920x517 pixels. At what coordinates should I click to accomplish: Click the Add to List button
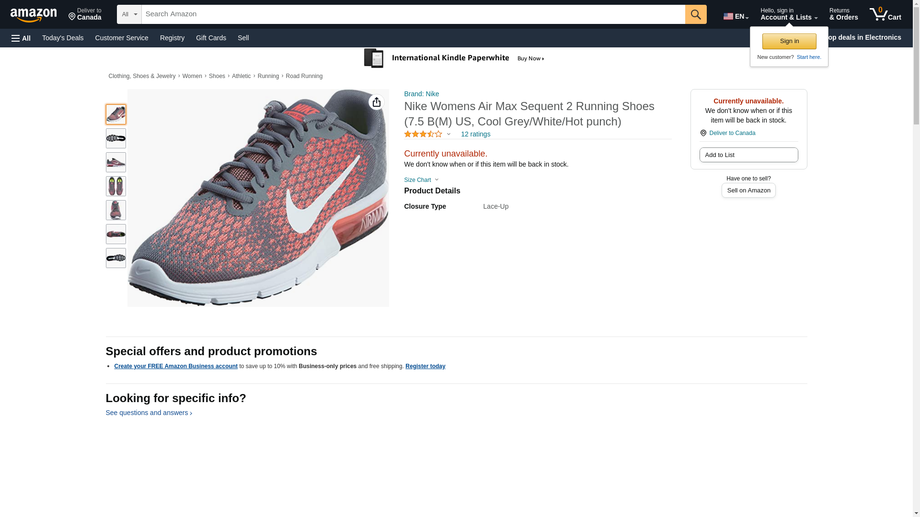click(748, 155)
